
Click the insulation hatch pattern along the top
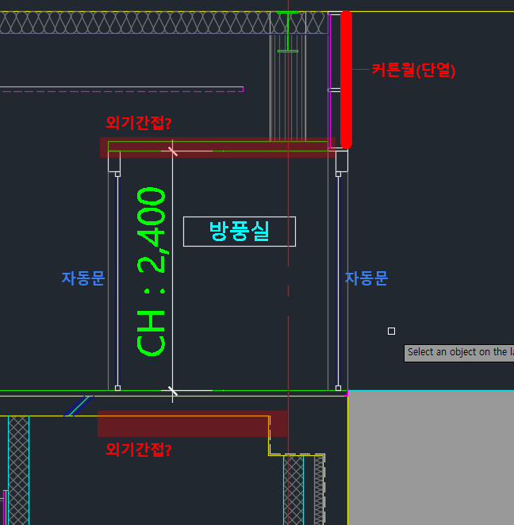pyautogui.click(x=135, y=23)
